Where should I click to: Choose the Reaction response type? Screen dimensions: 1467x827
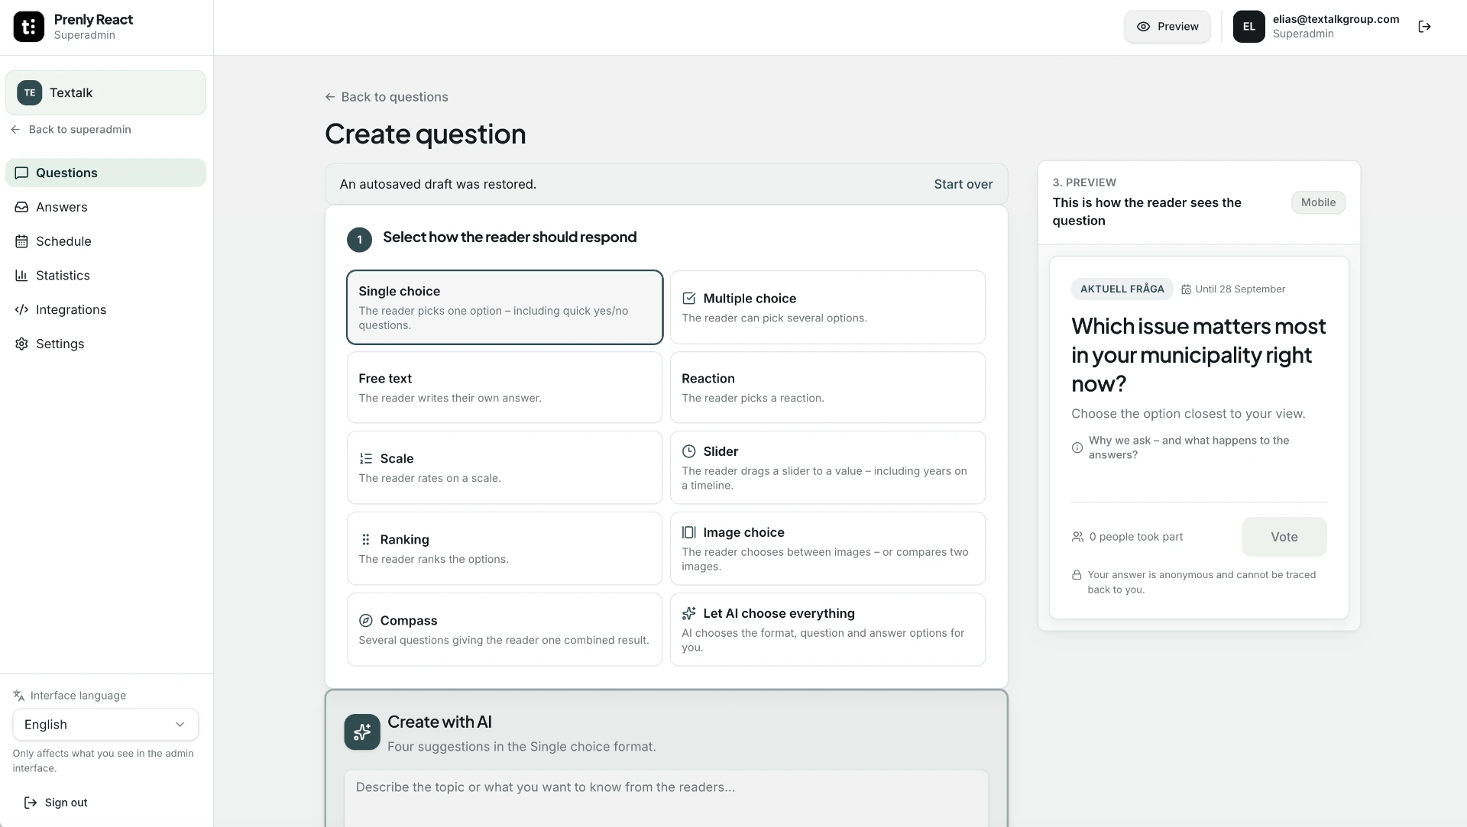click(827, 387)
